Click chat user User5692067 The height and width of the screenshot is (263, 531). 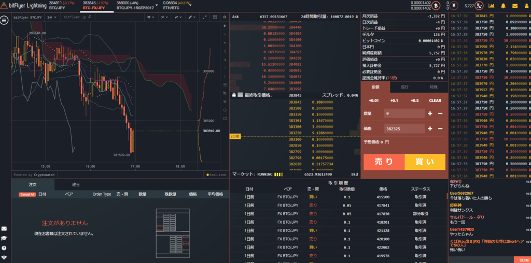pyautogui.click(x=462, y=193)
